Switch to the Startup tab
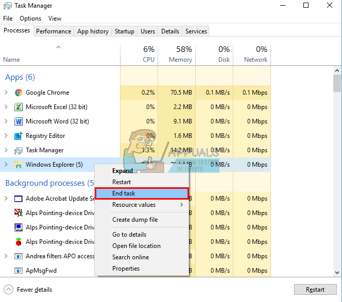 pyautogui.click(x=125, y=31)
